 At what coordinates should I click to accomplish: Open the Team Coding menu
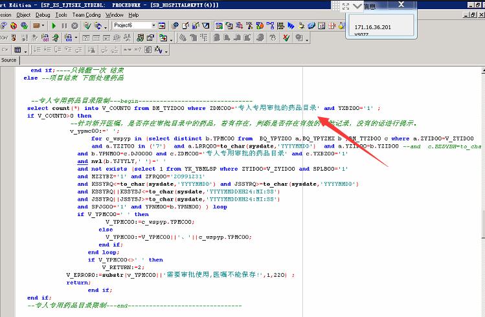[86, 14]
